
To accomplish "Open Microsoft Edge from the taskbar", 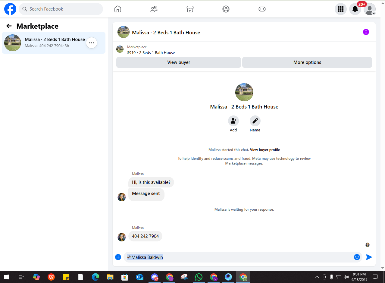I will click(x=95, y=277).
